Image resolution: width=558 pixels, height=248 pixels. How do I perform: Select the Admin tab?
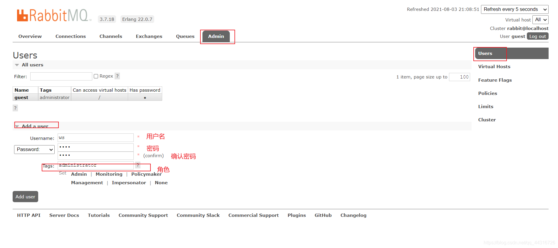[216, 36]
